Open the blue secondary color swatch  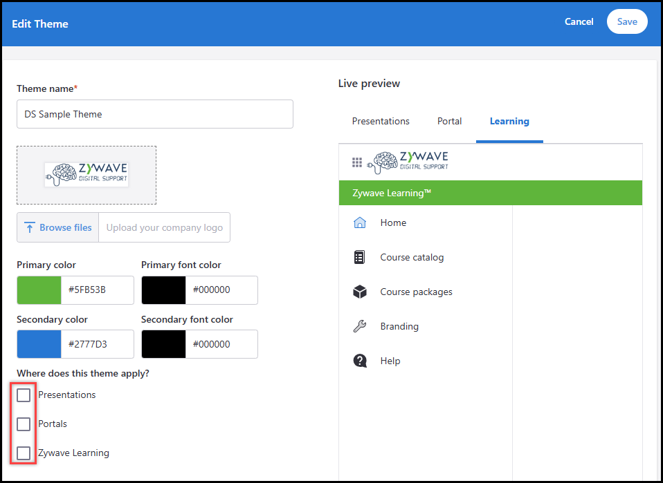click(39, 344)
